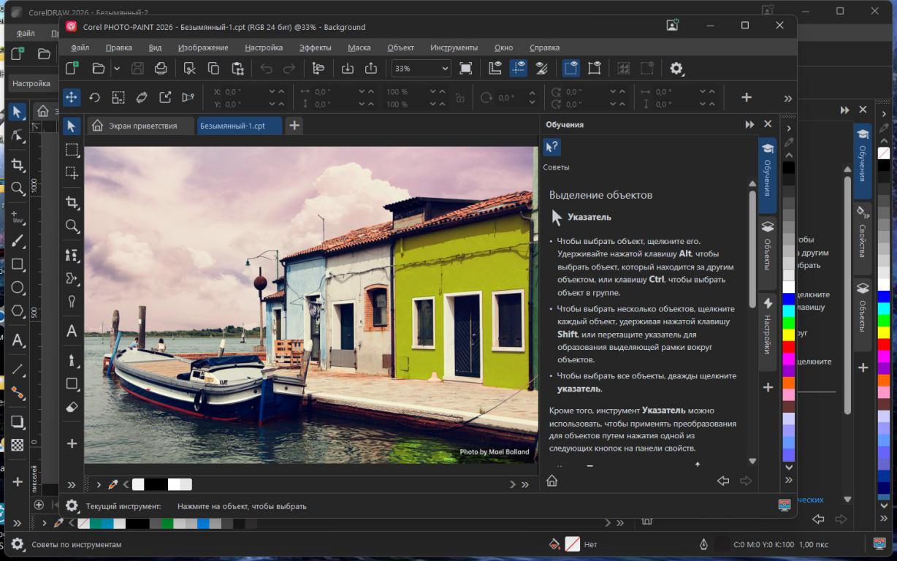Image resolution: width=897 pixels, height=561 pixels.
Task: Expand the Open button dropdown arrow
Action: click(x=116, y=68)
